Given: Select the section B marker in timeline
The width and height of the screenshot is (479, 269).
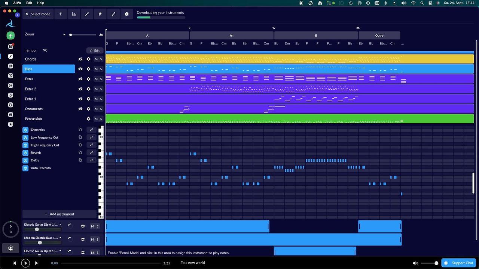Looking at the screenshot, I should (x=316, y=35).
